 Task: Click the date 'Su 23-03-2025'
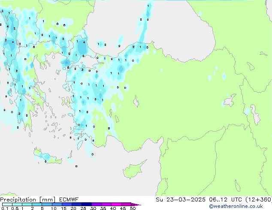[x=181, y=200]
